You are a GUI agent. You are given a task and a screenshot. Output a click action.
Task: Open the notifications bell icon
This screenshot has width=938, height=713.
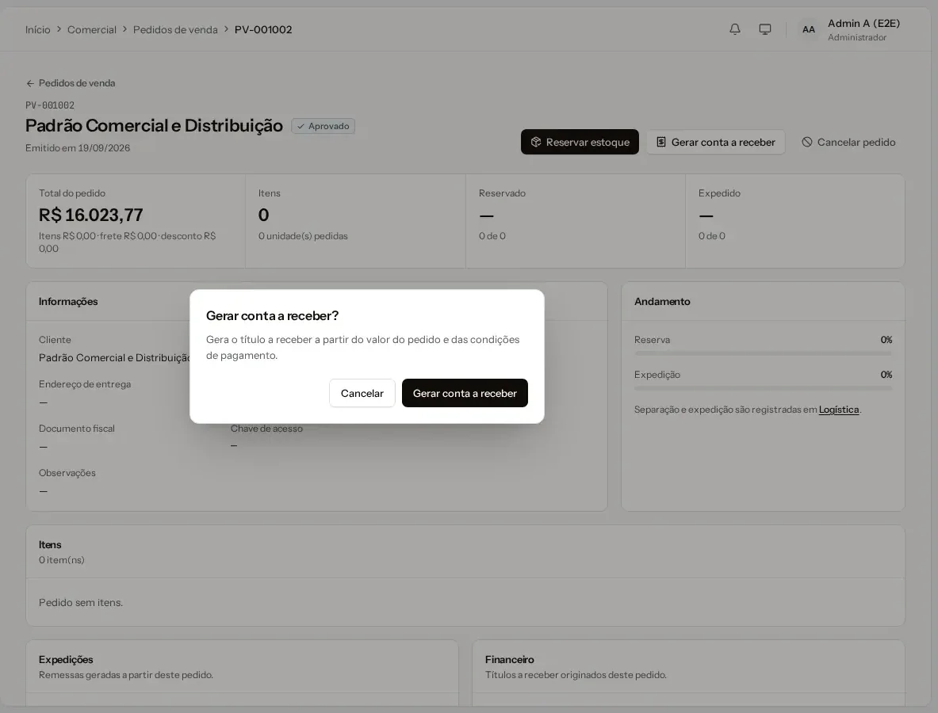coord(735,29)
